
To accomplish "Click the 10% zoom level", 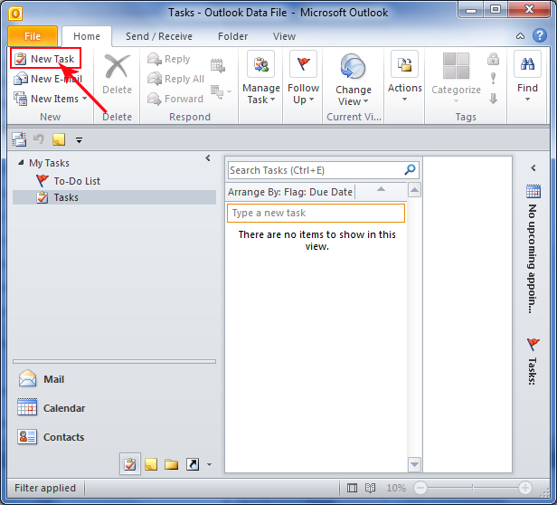I will pos(396,488).
